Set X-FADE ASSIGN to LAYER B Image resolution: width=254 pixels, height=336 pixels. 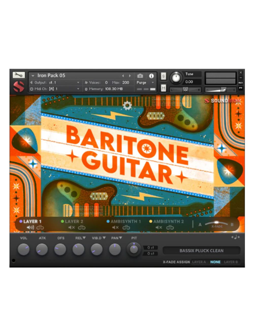pos(231,262)
